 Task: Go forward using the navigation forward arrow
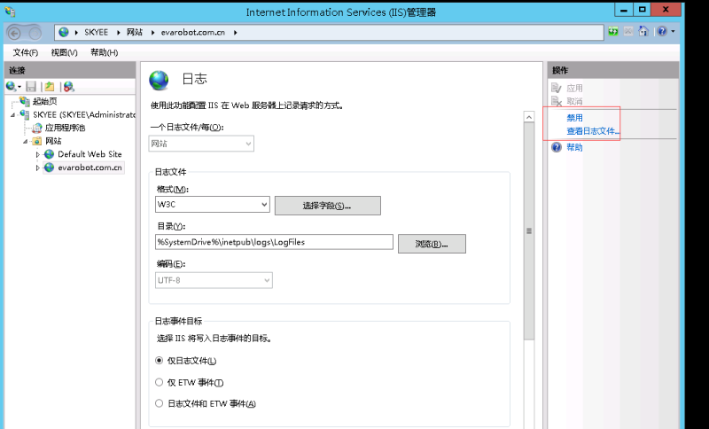point(35,33)
